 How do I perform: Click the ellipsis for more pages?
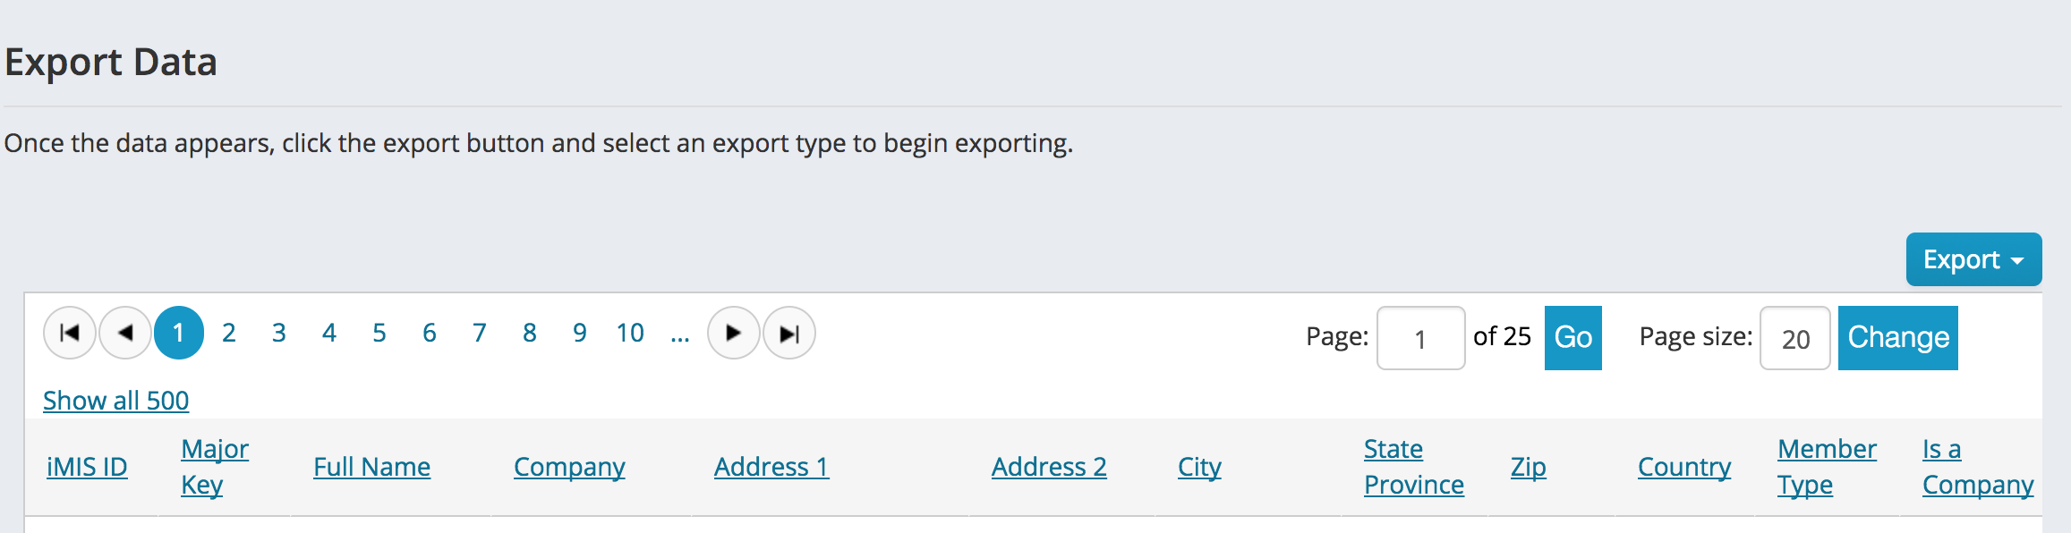pos(680,334)
